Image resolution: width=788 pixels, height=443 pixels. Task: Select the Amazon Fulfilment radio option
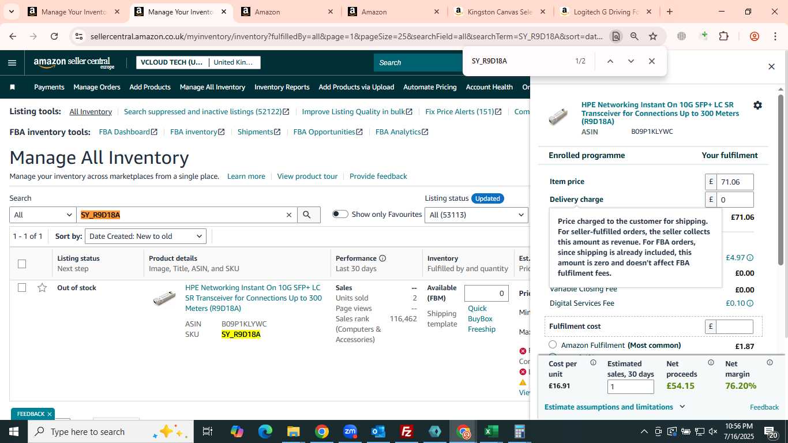[553, 345]
